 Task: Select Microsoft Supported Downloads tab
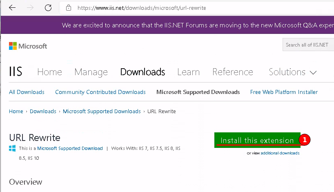pyautogui.click(x=198, y=92)
